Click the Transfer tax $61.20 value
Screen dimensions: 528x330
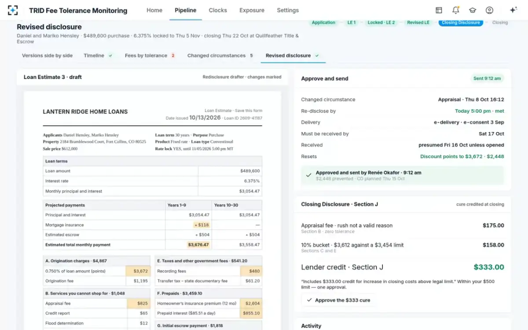252,281
